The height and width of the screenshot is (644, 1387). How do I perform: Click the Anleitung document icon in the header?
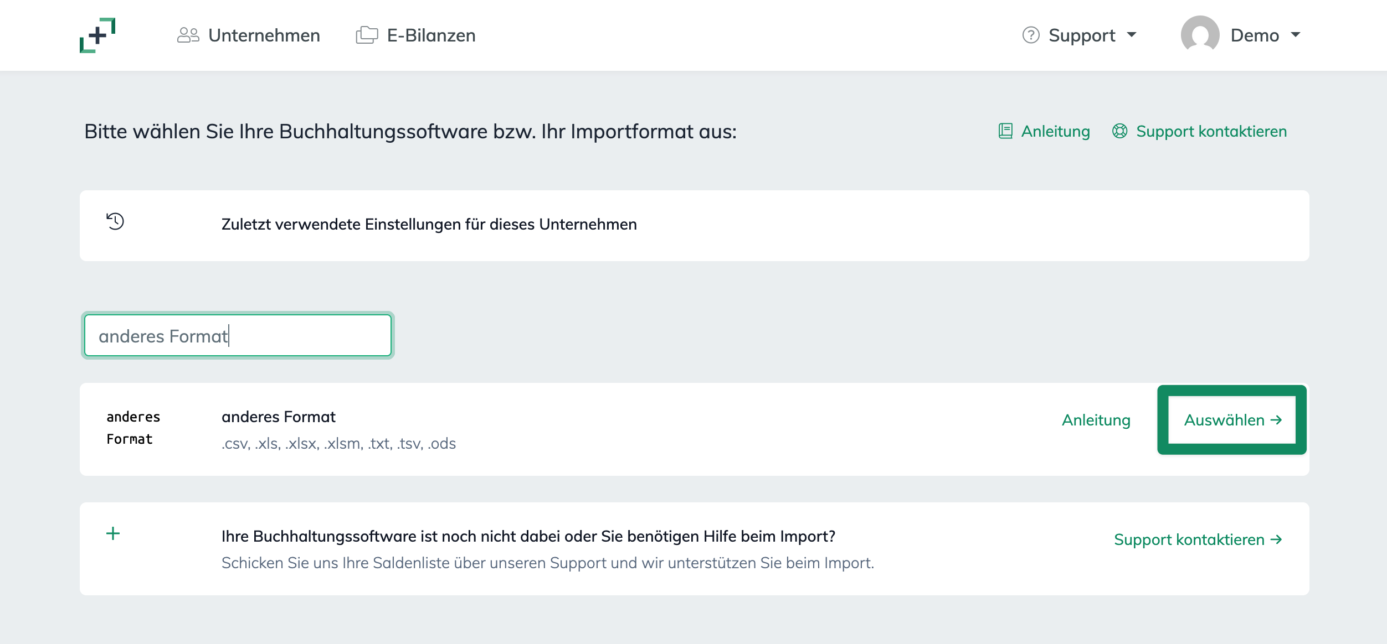1006,131
